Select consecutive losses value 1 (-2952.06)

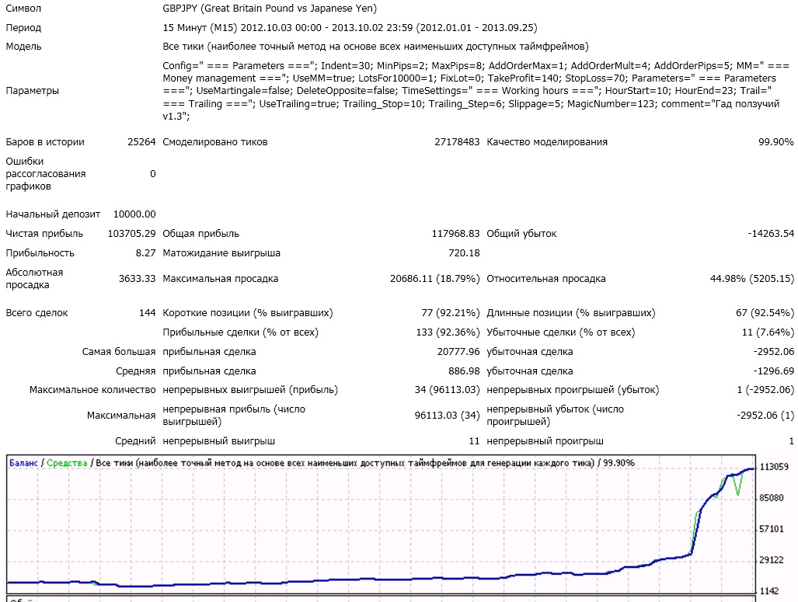765,390
